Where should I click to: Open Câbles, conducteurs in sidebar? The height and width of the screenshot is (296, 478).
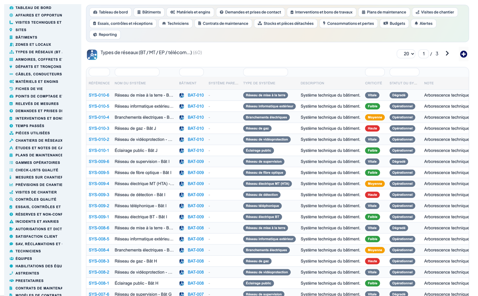39,74
